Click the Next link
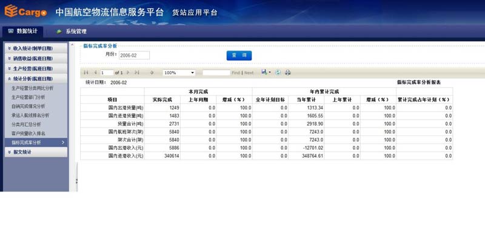The height and width of the screenshot is (226, 485). click(x=249, y=73)
